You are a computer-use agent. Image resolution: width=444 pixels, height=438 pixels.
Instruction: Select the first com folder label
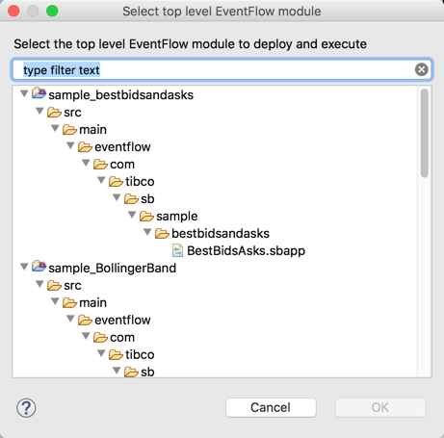tap(122, 165)
